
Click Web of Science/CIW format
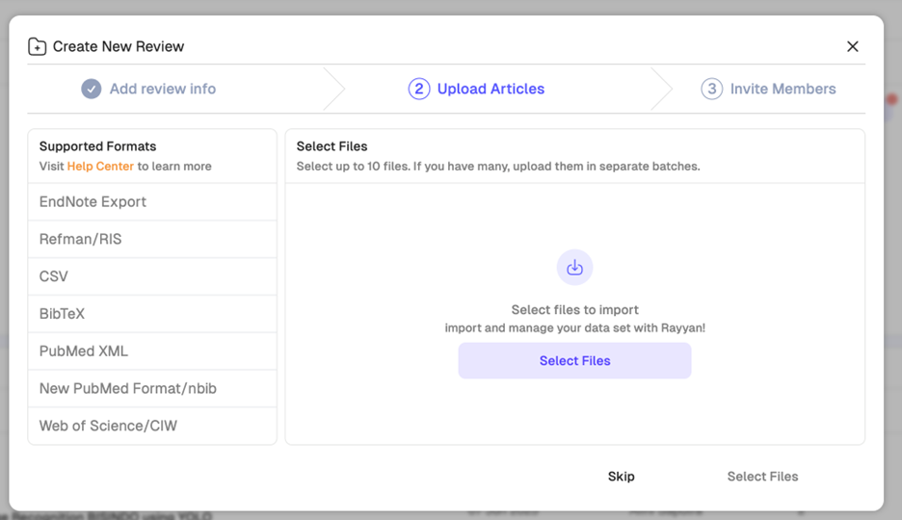[x=108, y=426]
